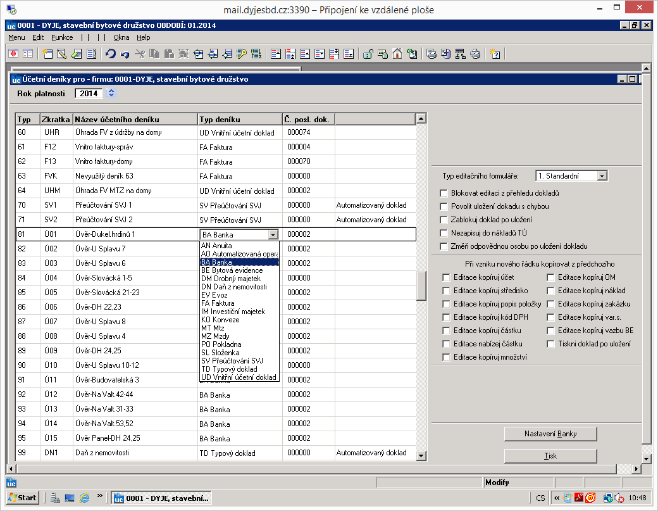Open the Edit menu

38,37
